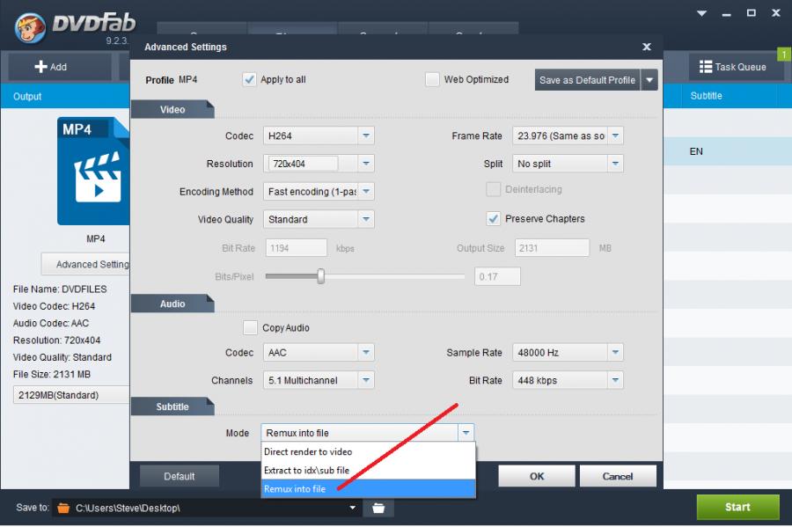792x527 pixels.
Task: Select Extract to idx\sub file option
Action: [x=368, y=471]
